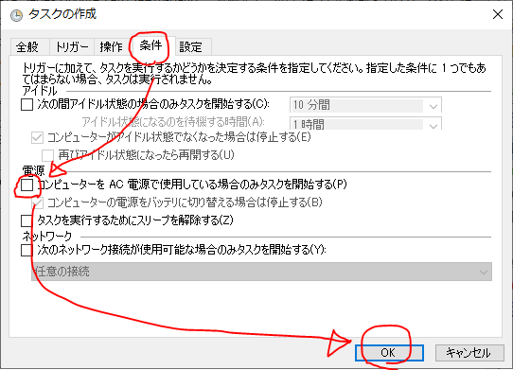
Task: Click the アイドル状態になるのを待機する時間 label
Action: coord(173,122)
